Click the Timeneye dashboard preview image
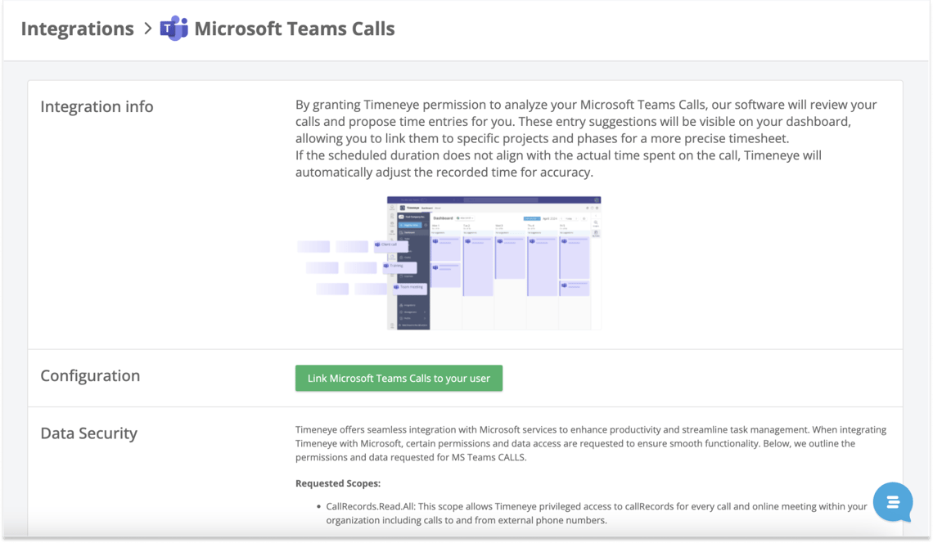Viewport: 933px width, 543px height. 491,262
